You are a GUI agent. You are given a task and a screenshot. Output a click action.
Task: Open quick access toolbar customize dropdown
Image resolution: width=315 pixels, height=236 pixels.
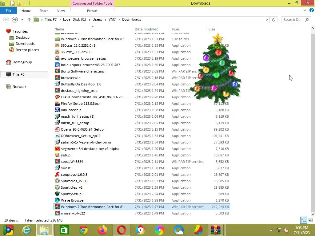tap(25, 3)
